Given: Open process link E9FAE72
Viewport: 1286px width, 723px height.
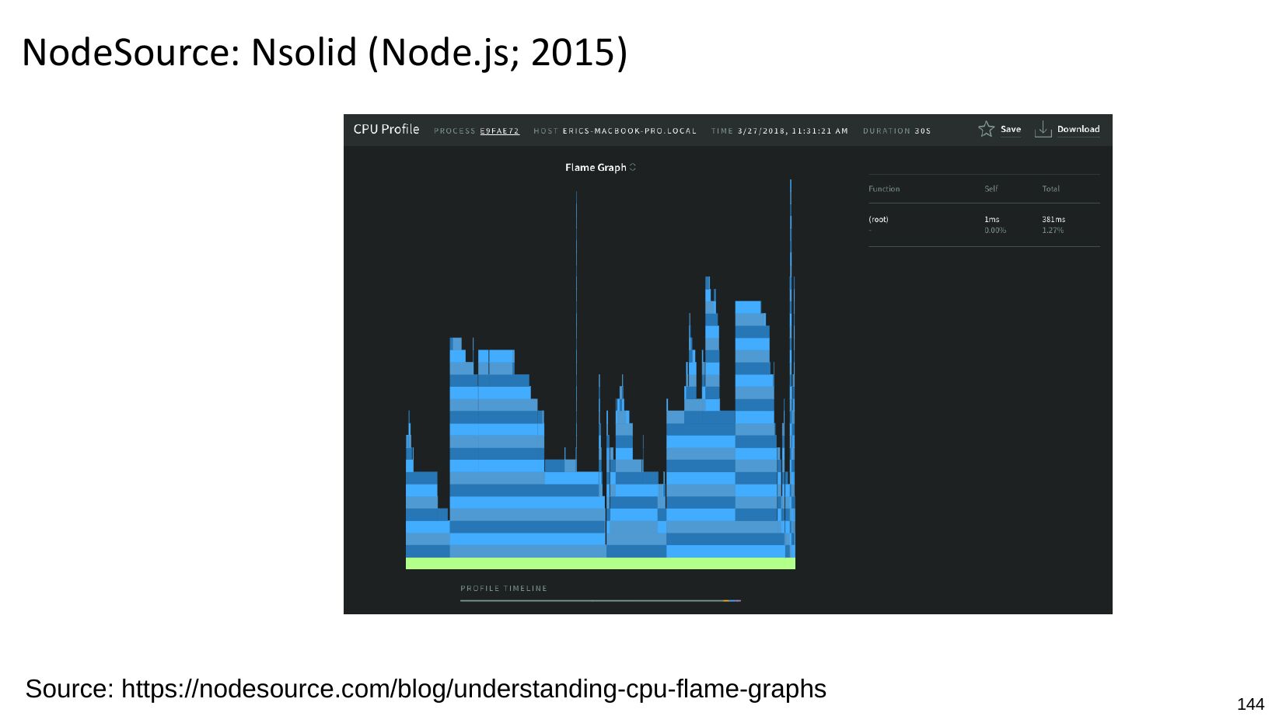Looking at the screenshot, I should coord(499,131).
